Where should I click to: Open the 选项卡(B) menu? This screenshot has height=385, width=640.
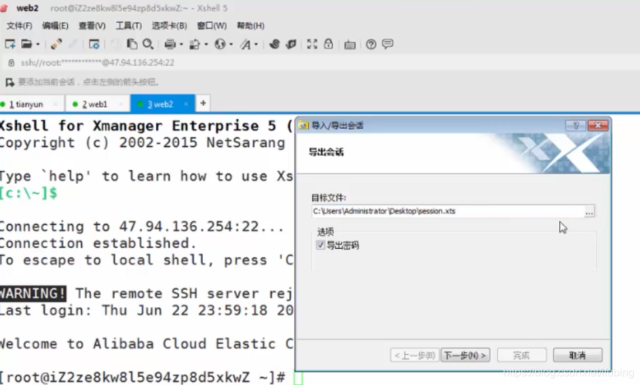tap(170, 26)
